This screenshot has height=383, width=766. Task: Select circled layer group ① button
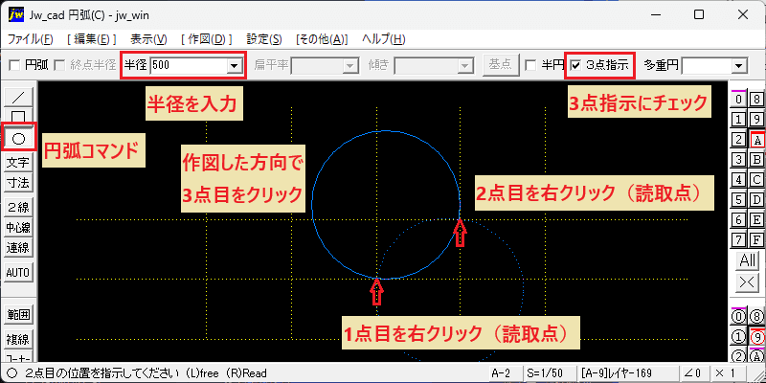[x=739, y=337]
